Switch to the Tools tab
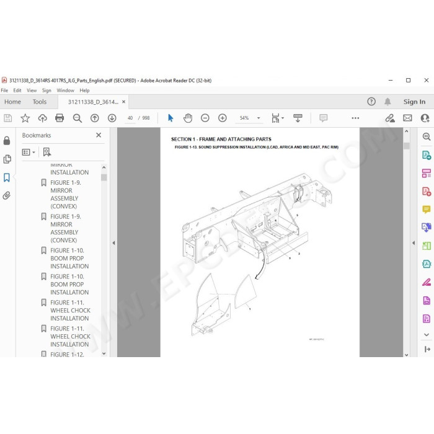 click(x=39, y=102)
